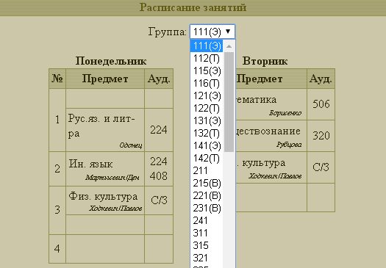
Task: Click С/З room in Tuesday table
Action: 321,167
